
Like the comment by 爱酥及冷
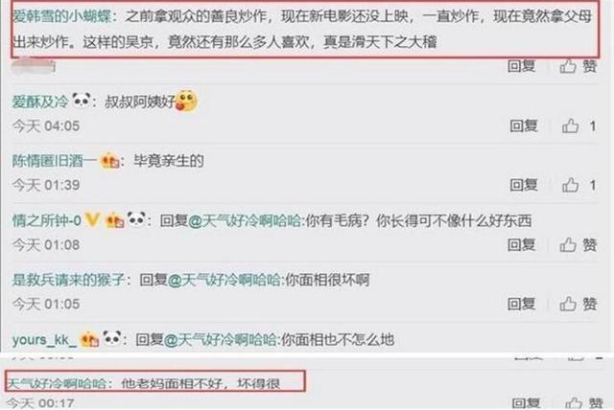pyautogui.click(x=579, y=125)
